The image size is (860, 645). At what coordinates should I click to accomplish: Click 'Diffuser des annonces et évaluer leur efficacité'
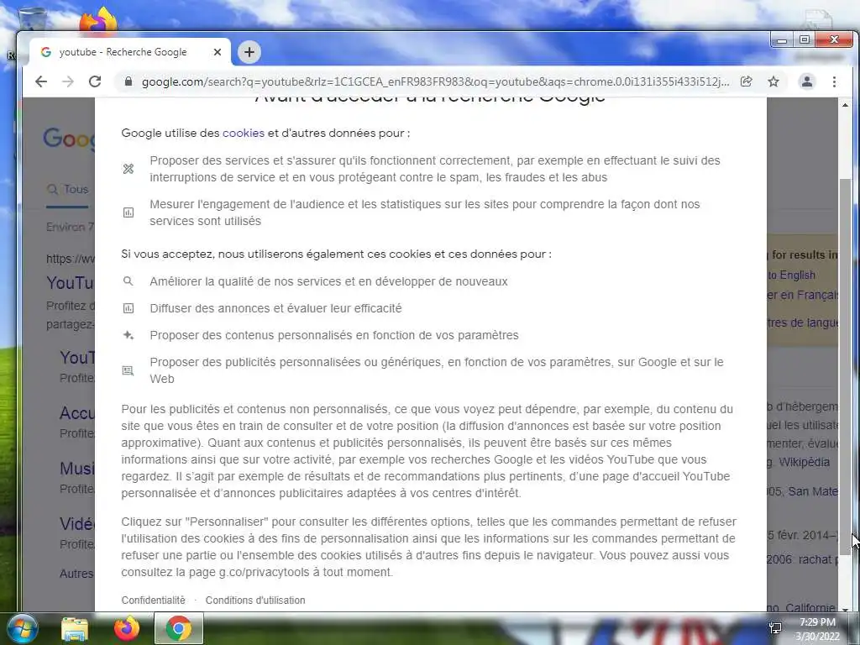[x=275, y=308]
